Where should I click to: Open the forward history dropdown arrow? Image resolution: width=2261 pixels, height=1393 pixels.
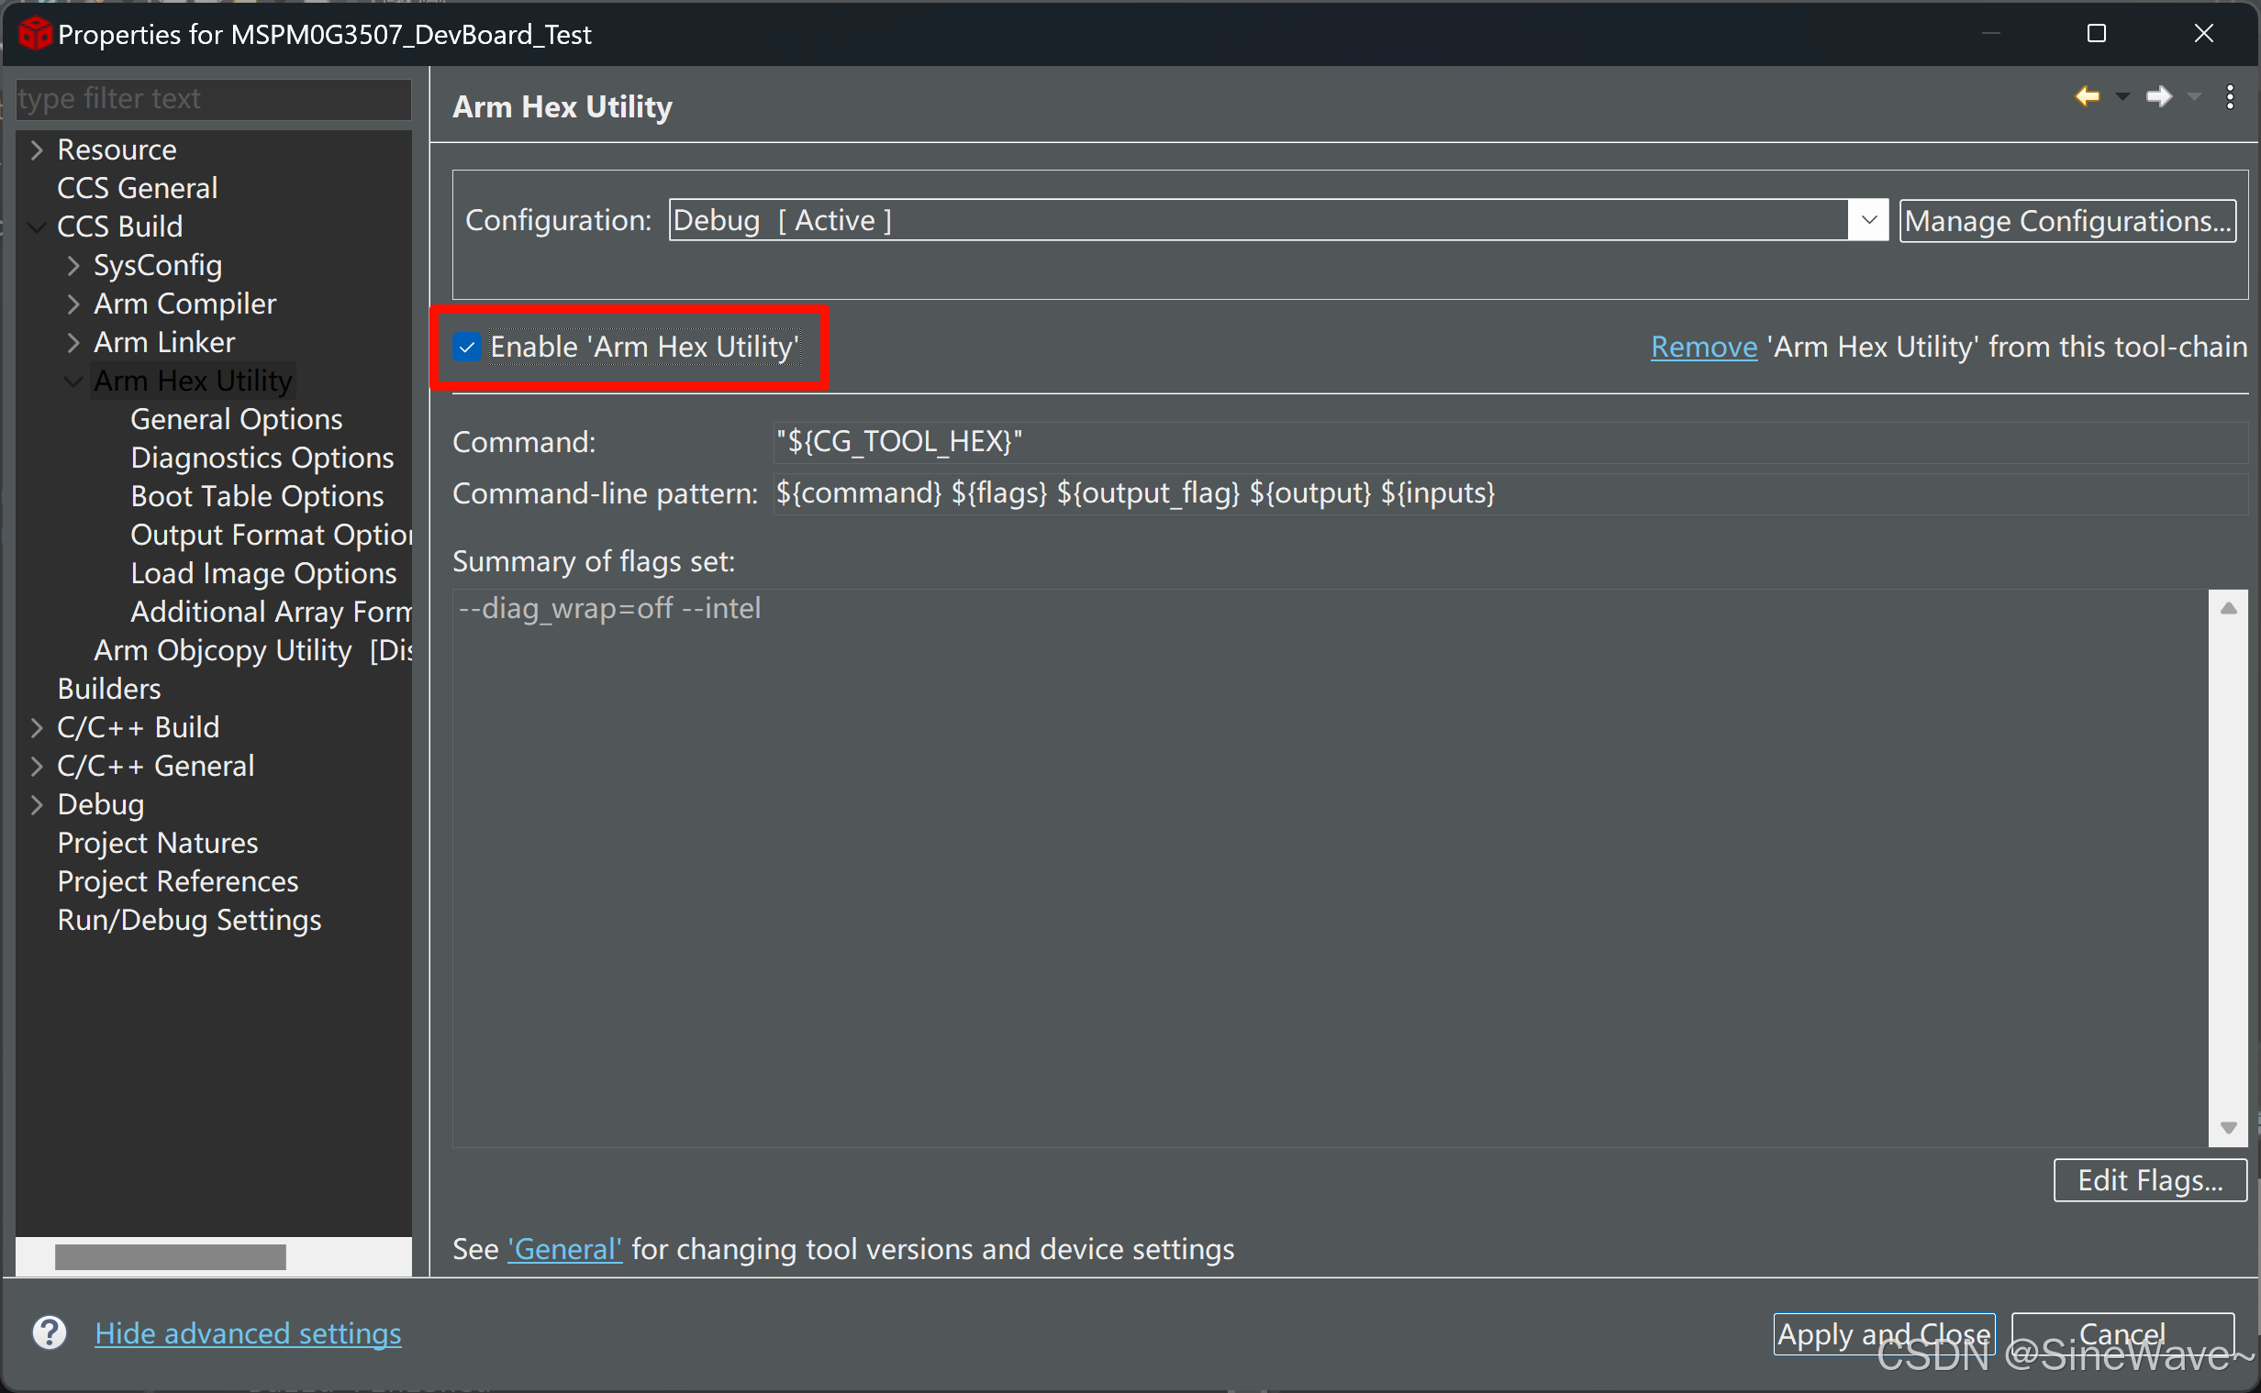[x=2194, y=96]
